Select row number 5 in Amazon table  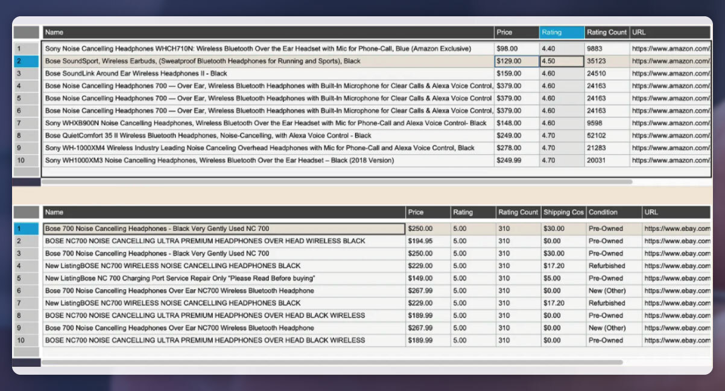tap(27, 98)
